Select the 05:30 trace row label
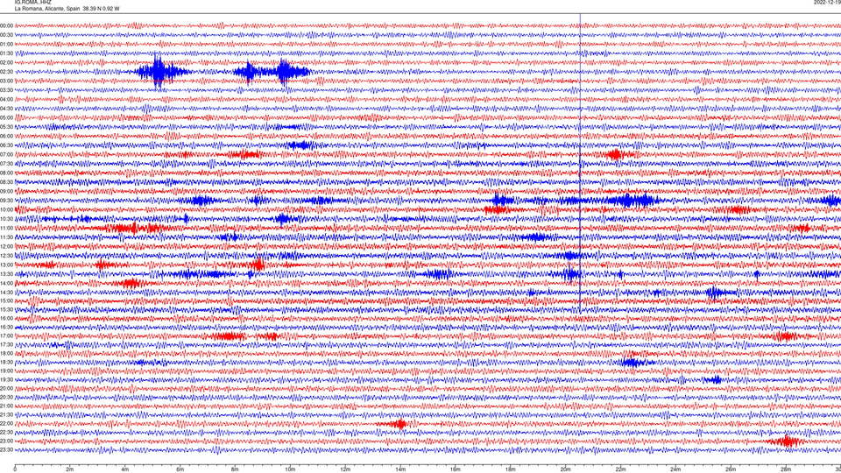 6,127
